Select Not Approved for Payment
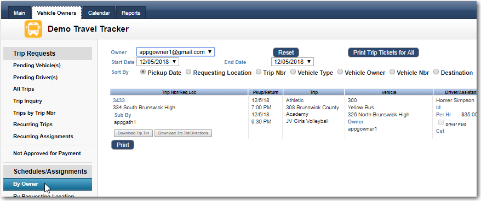 (x=47, y=153)
